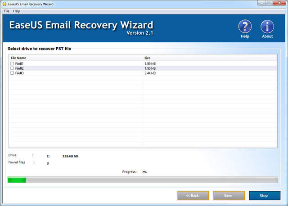
Task: Minimize the EaseUS window
Action: tap(261, 3)
